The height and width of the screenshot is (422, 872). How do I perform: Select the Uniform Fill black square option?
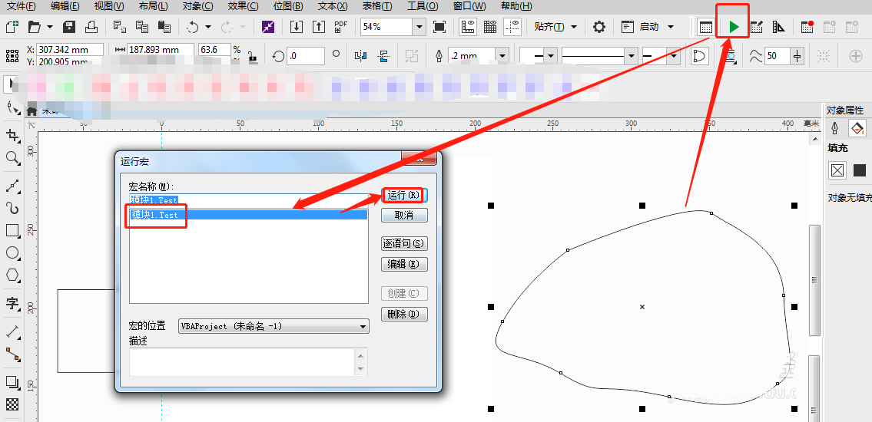tap(860, 170)
